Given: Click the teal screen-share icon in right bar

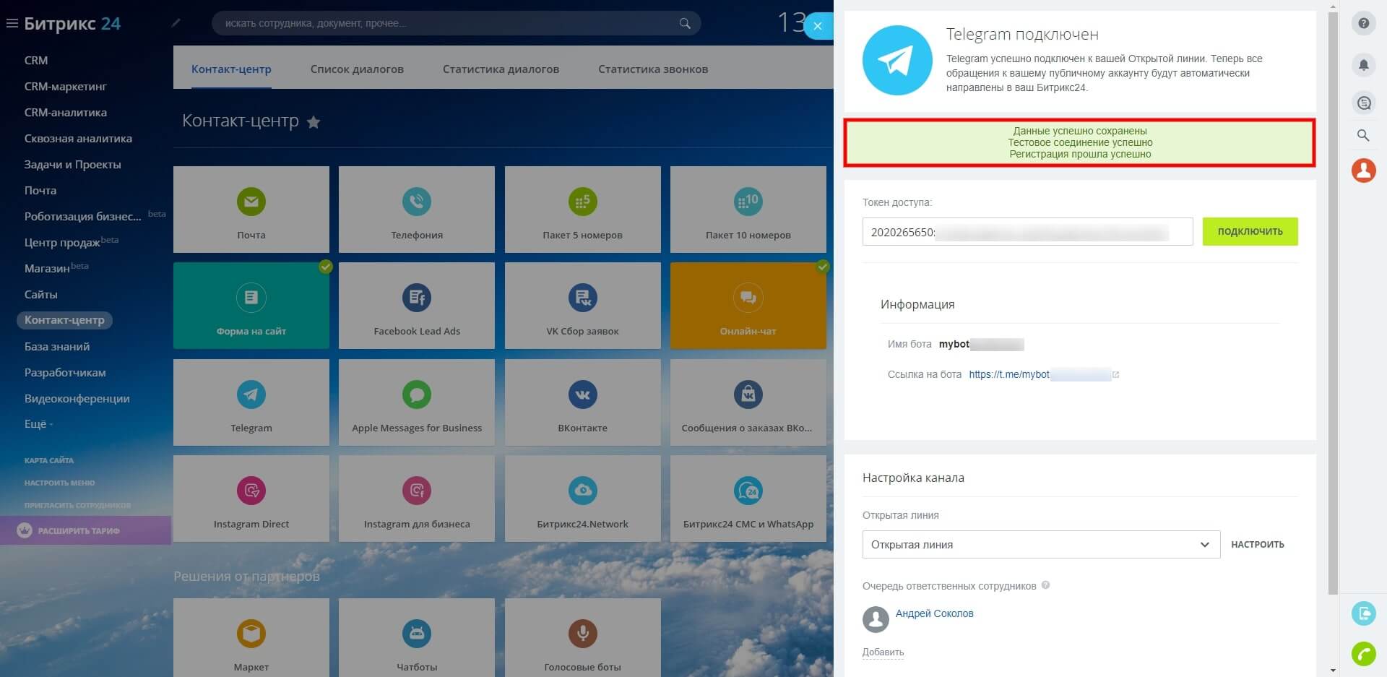Looking at the screenshot, I should (1363, 613).
